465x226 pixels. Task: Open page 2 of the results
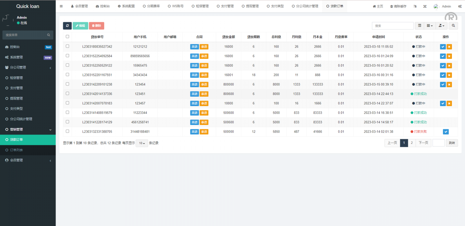coord(412,143)
